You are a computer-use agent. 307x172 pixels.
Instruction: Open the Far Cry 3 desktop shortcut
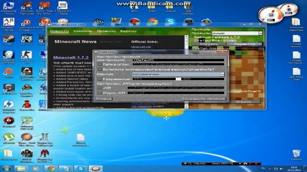pos(27,40)
